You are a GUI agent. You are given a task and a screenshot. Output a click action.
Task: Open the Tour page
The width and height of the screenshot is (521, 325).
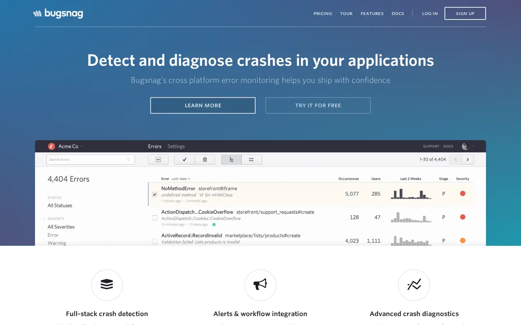346,13
